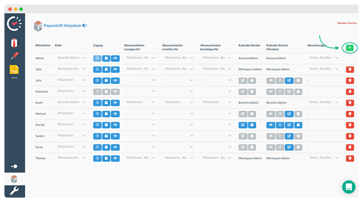Toggle Michael's appointments edit icon
363x202 pixels.
coord(289,114)
